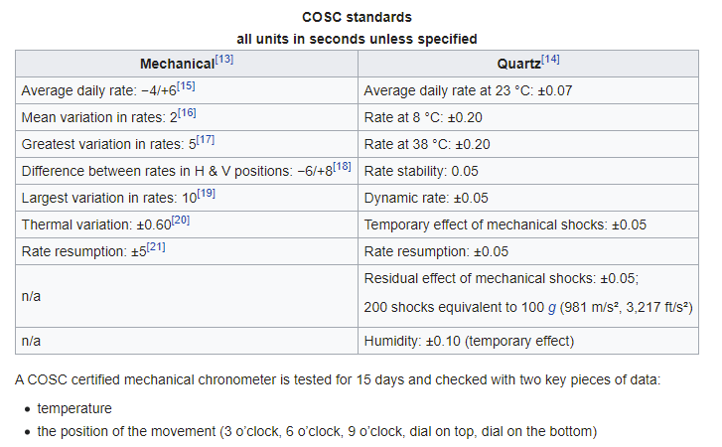Click the 'Rate stability: 0.05' cell
Viewport: 722px width, 447px height.
(421, 171)
